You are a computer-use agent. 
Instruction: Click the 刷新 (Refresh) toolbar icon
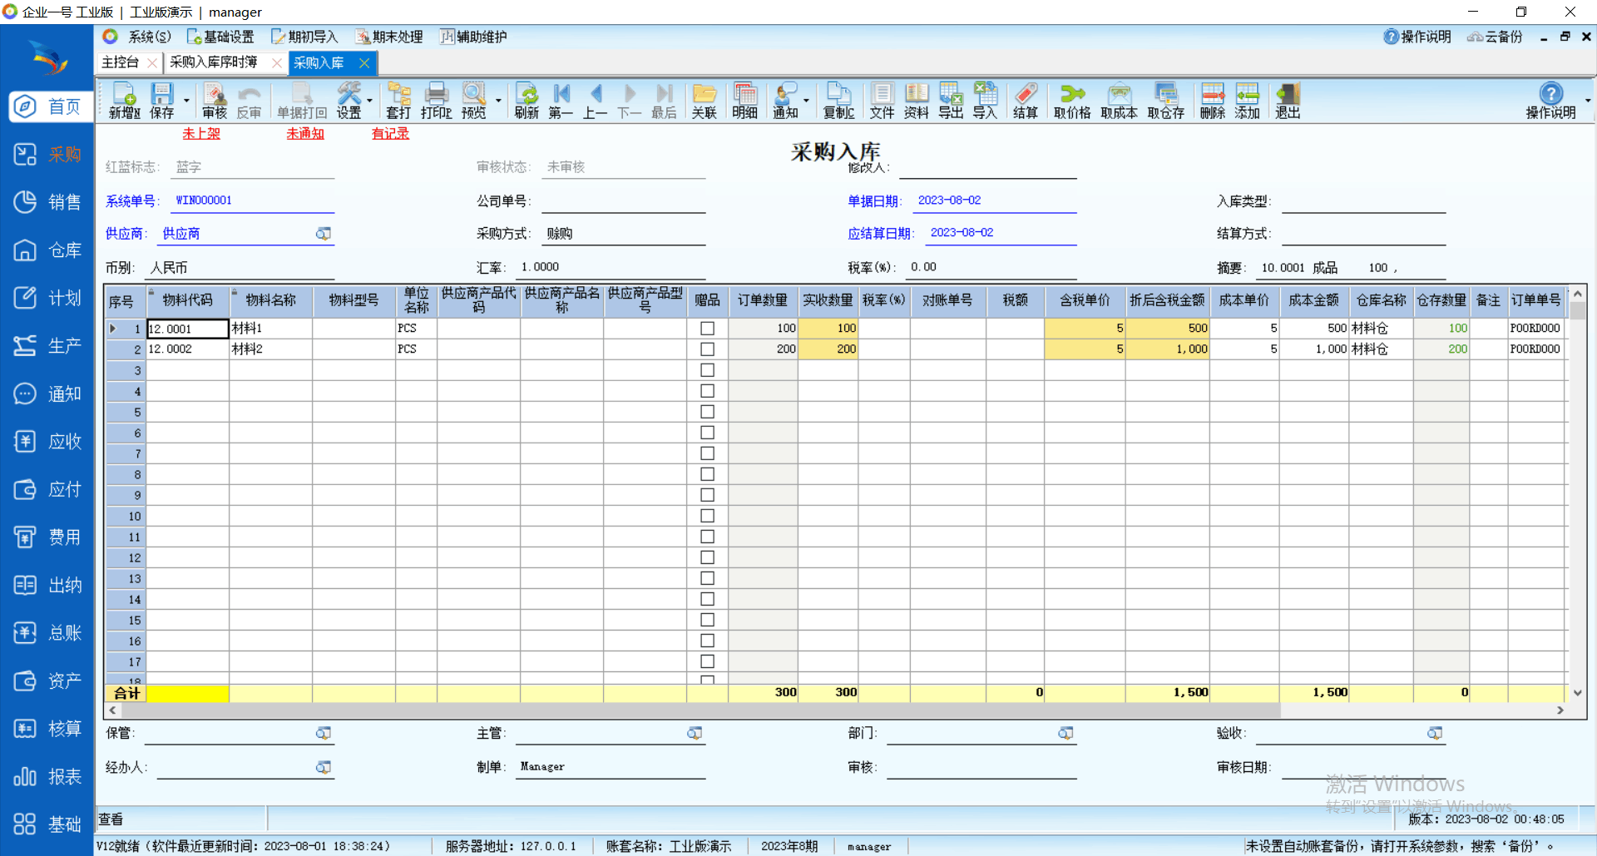click(526, 101)
